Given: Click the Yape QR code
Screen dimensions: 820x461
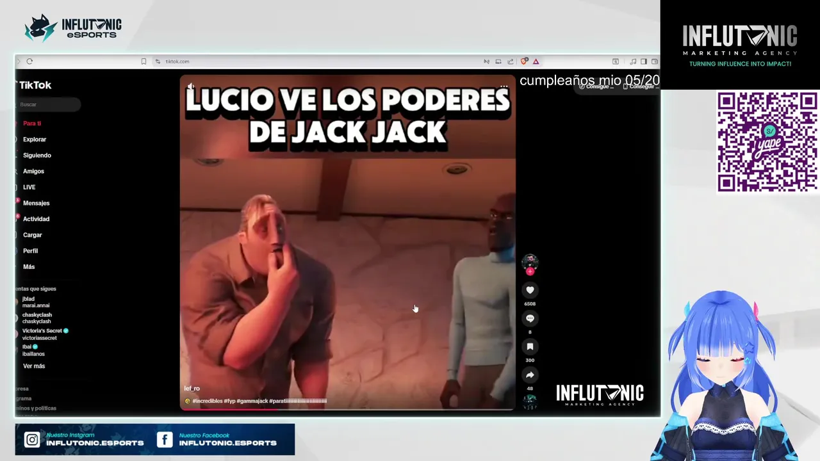Looking at the screenshot, I should pyautogui.click(x=767, y=142).
